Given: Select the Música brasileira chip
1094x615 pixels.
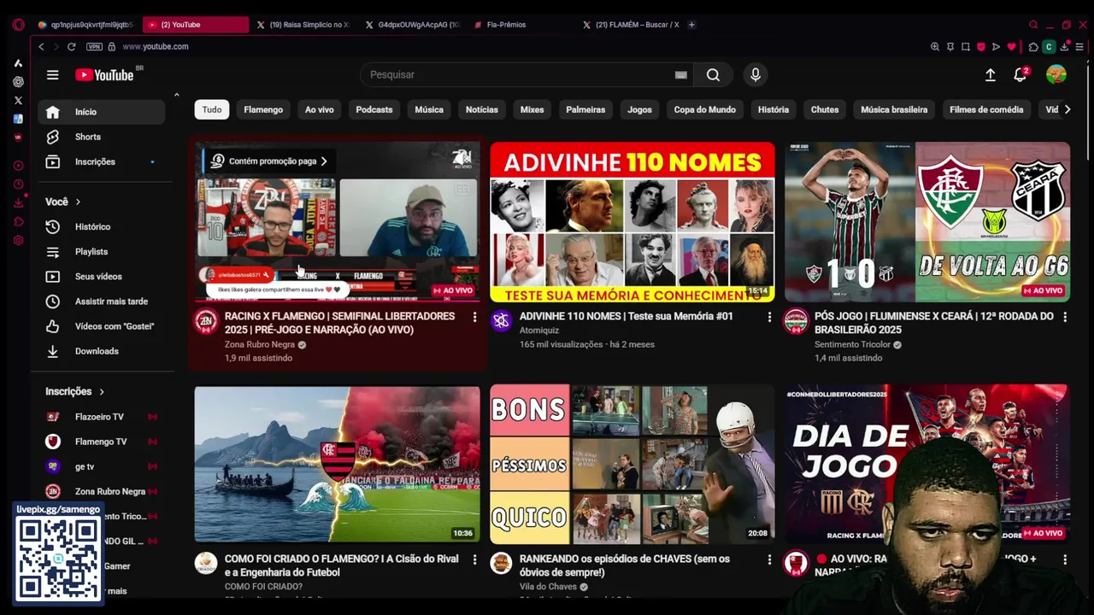Looking at the screenshot, I should 894,109.
